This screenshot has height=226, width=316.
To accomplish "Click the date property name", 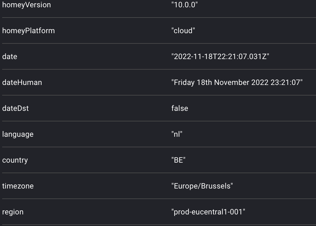I will tap(10, 57).
